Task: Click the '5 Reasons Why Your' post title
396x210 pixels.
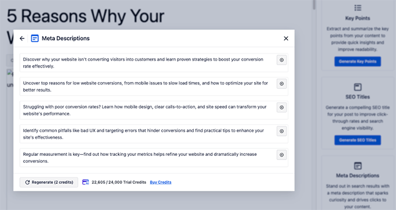Action: pyautogui.click(x=86, y=16)
